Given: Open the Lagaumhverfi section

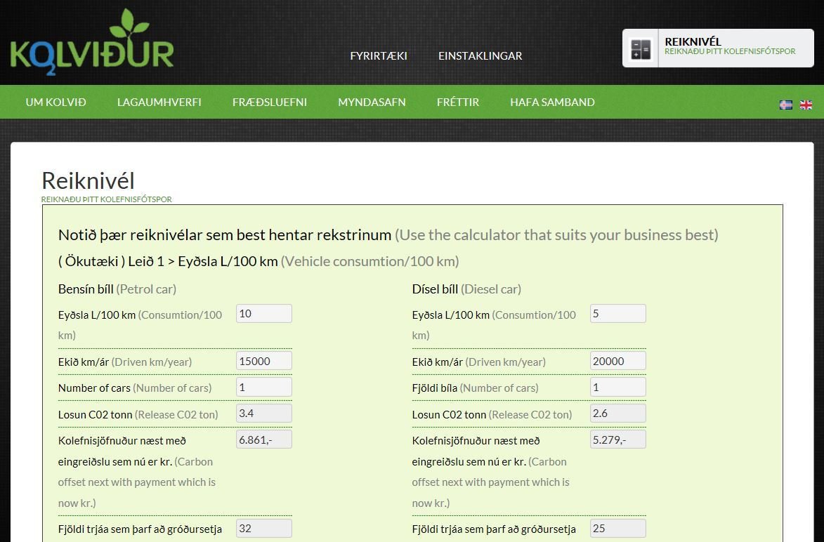Looking at the screenshot, I should [159, 102].
